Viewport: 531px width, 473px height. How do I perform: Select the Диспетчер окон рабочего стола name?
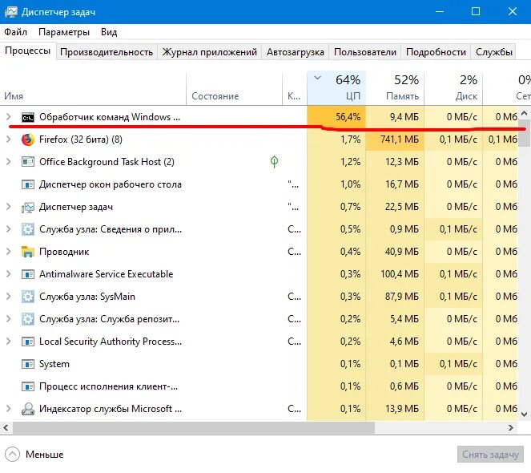[x=111, y=184]
